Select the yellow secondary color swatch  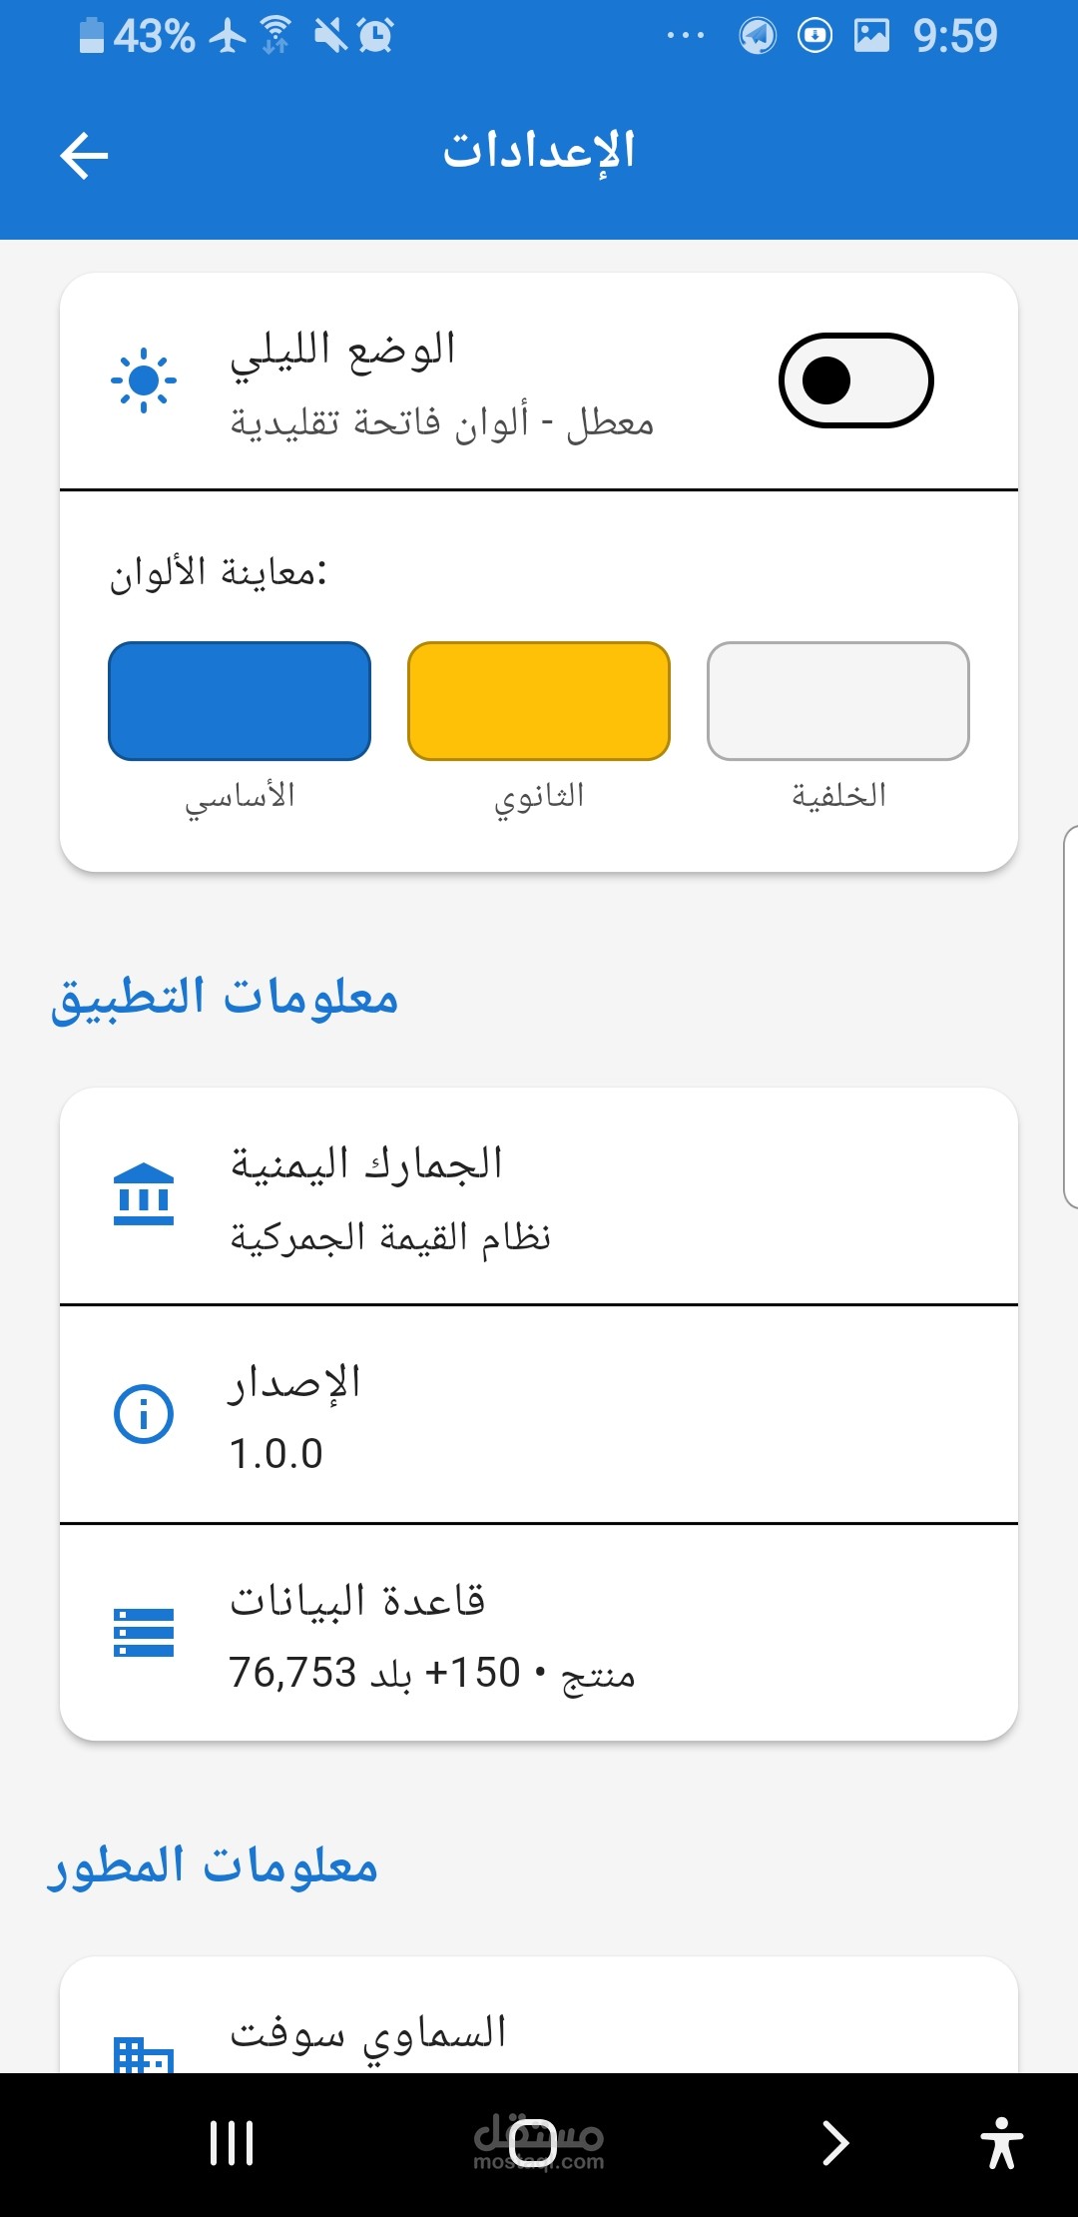pos(539,701)
